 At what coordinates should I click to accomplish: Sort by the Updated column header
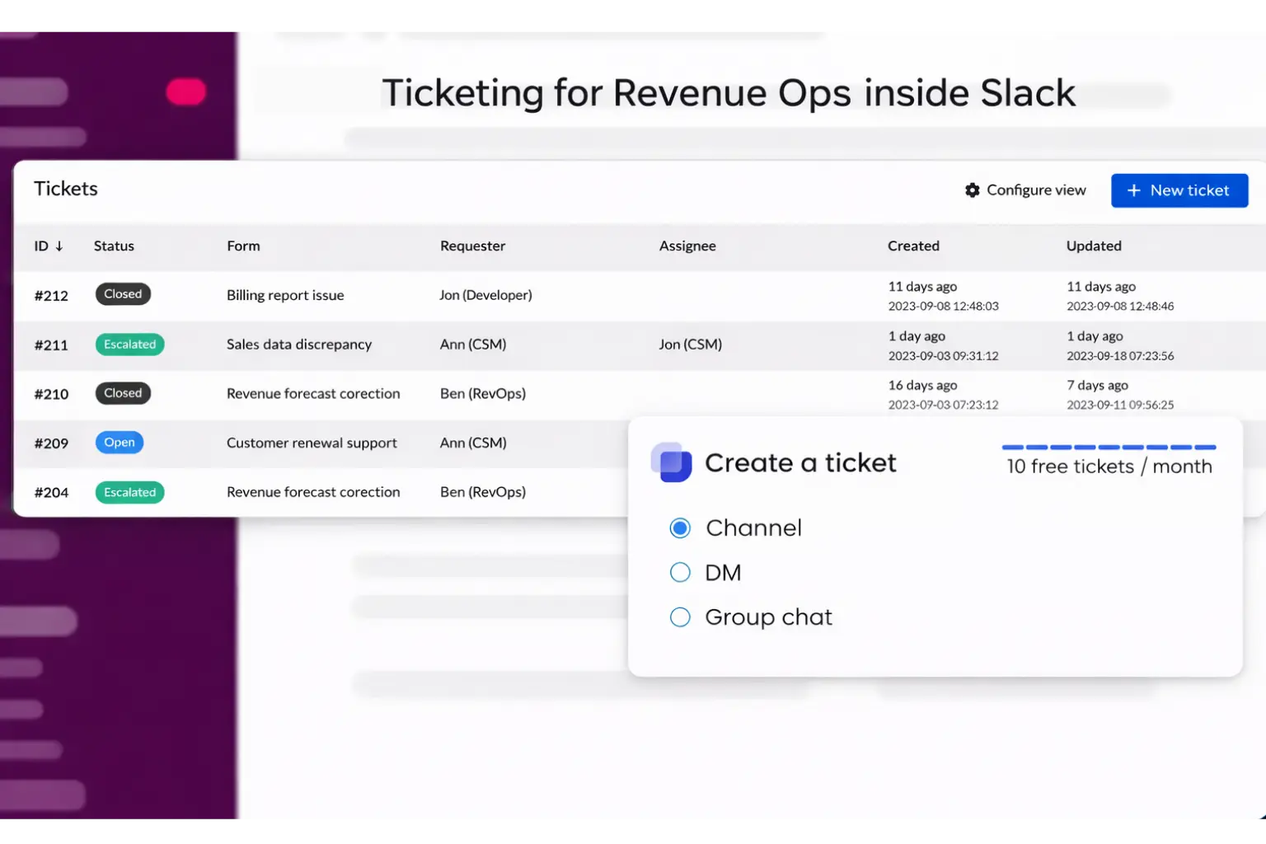pos(1094,246)
